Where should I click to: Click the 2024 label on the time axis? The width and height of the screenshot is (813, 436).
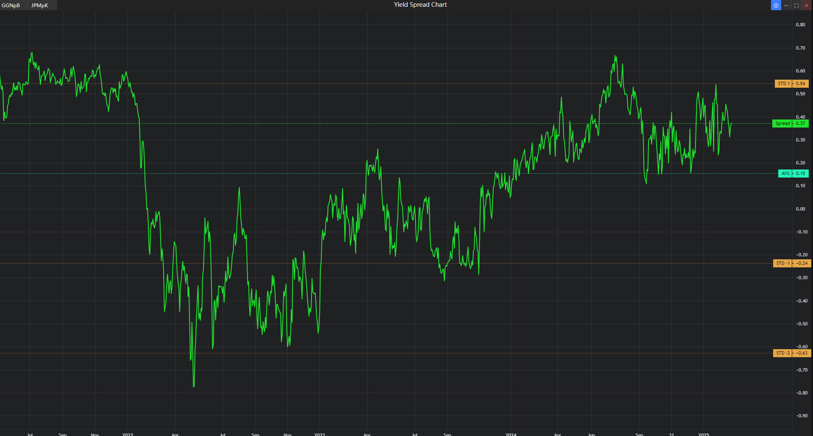tap(511, 434)
